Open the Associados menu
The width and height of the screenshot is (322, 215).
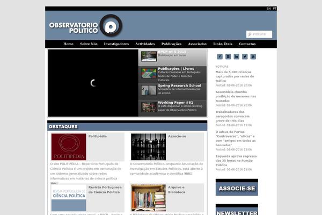(x=197, y=44)
